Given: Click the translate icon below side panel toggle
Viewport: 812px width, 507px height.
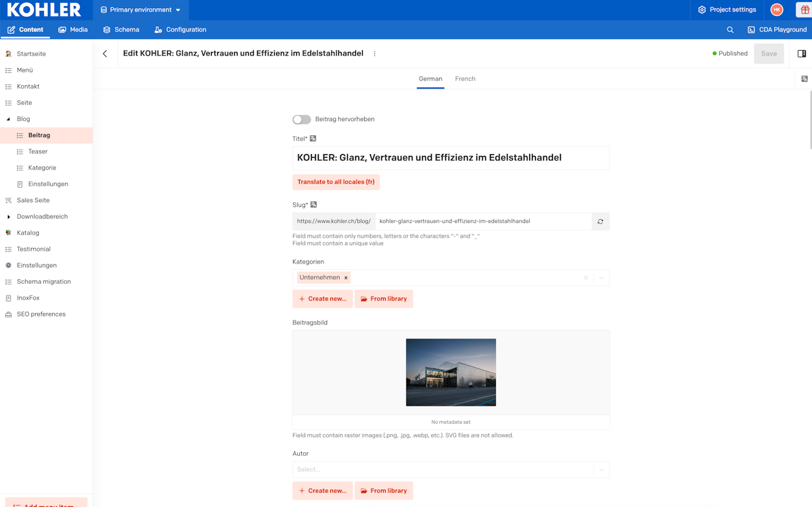Looking at the screenshot, I should (805, 79).
